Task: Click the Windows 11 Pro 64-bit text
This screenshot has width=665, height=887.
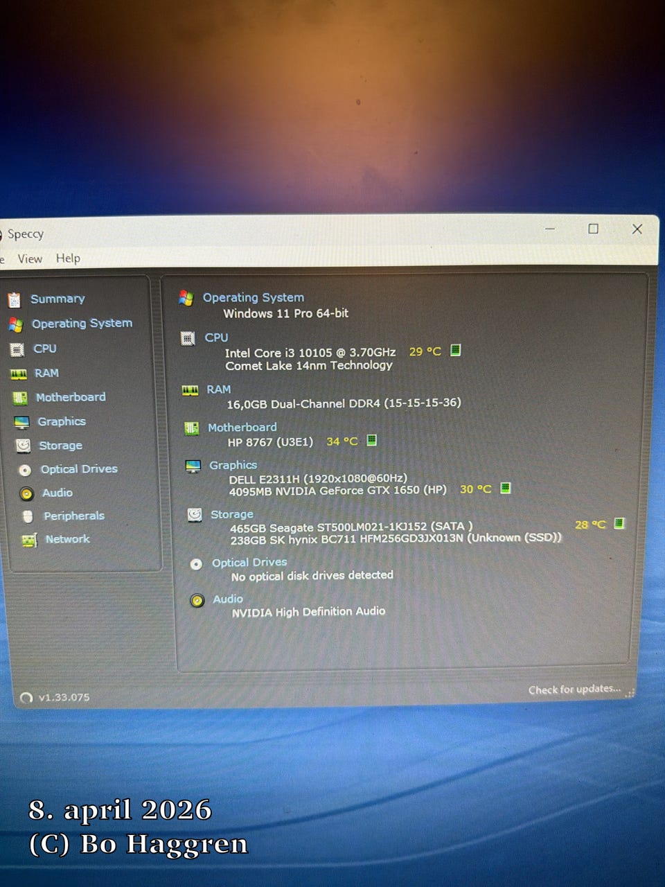Action: [x=285, y=314]
